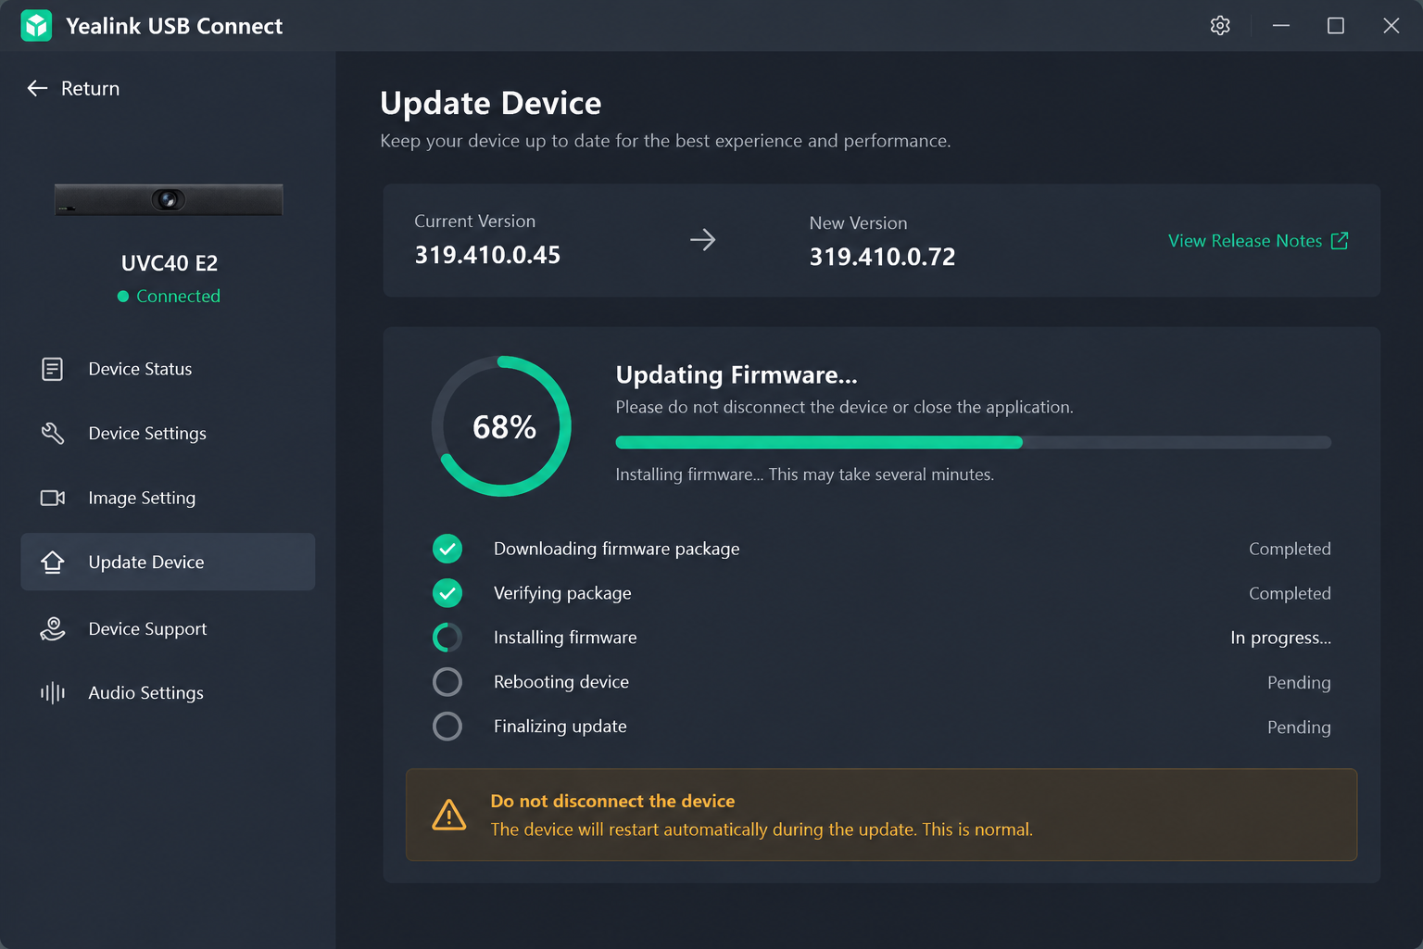Click the warning triangle icon
Viewport: 1423px width, 949px height.
(449, 815)
